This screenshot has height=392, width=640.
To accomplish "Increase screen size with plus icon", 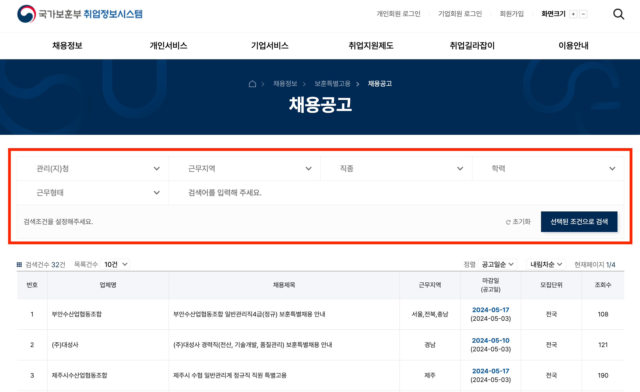I will coord(573,14).
